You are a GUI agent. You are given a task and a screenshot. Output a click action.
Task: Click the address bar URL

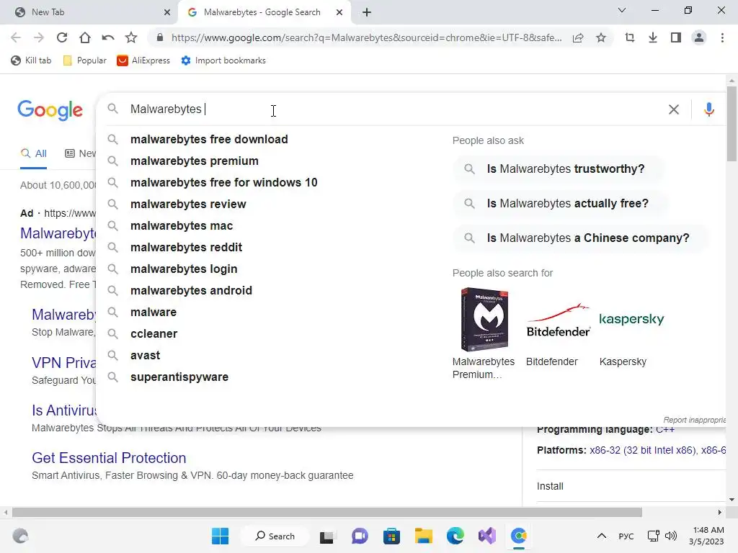click(366, 37)
